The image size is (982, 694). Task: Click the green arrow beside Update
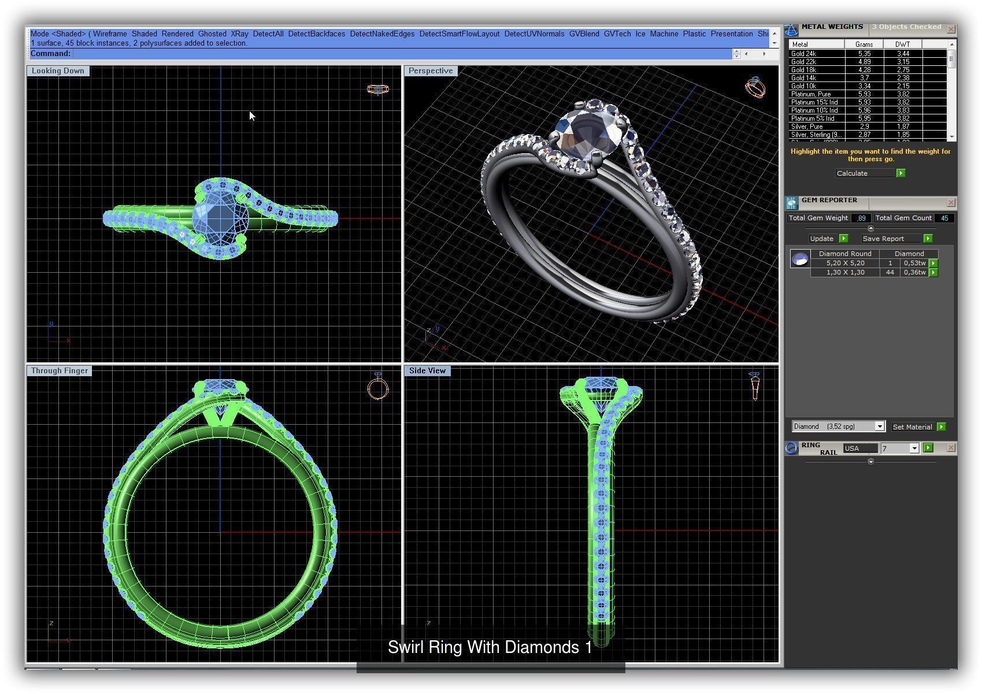click(x=843, y=239)
